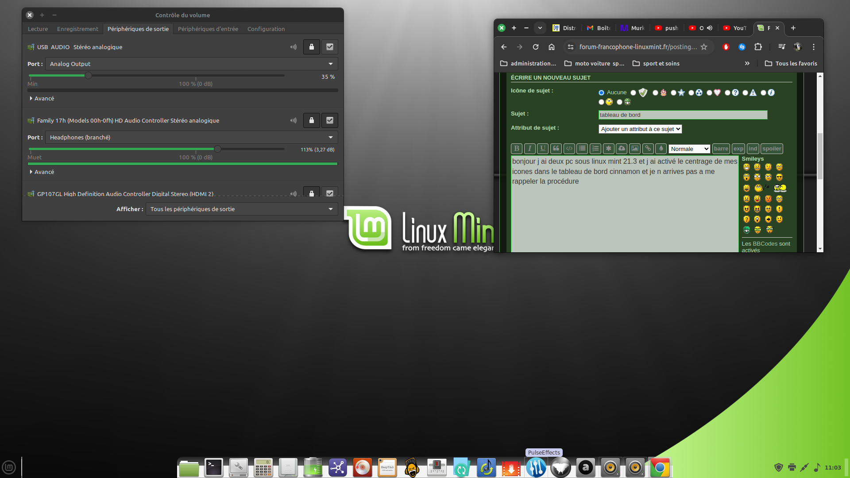
Task: Open the Afficher devices dropdown
Action: pos(242,209)
